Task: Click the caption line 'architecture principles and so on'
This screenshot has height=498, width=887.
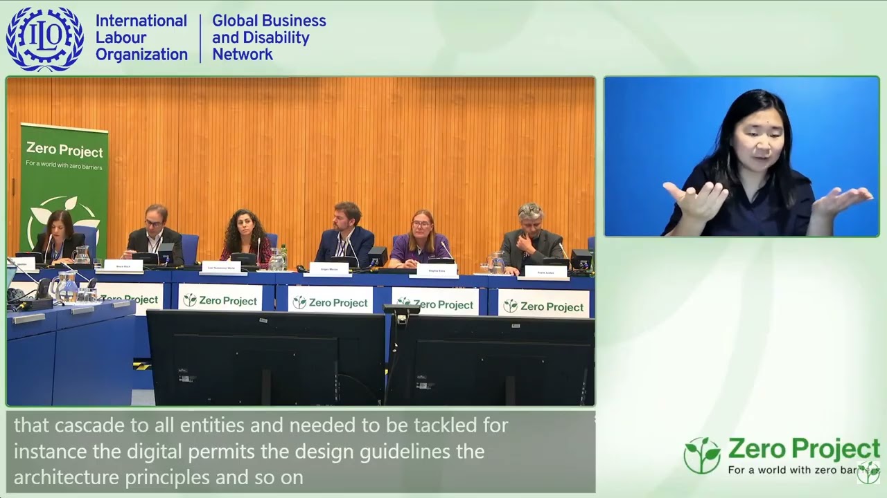Action: (x=159, y=478)
